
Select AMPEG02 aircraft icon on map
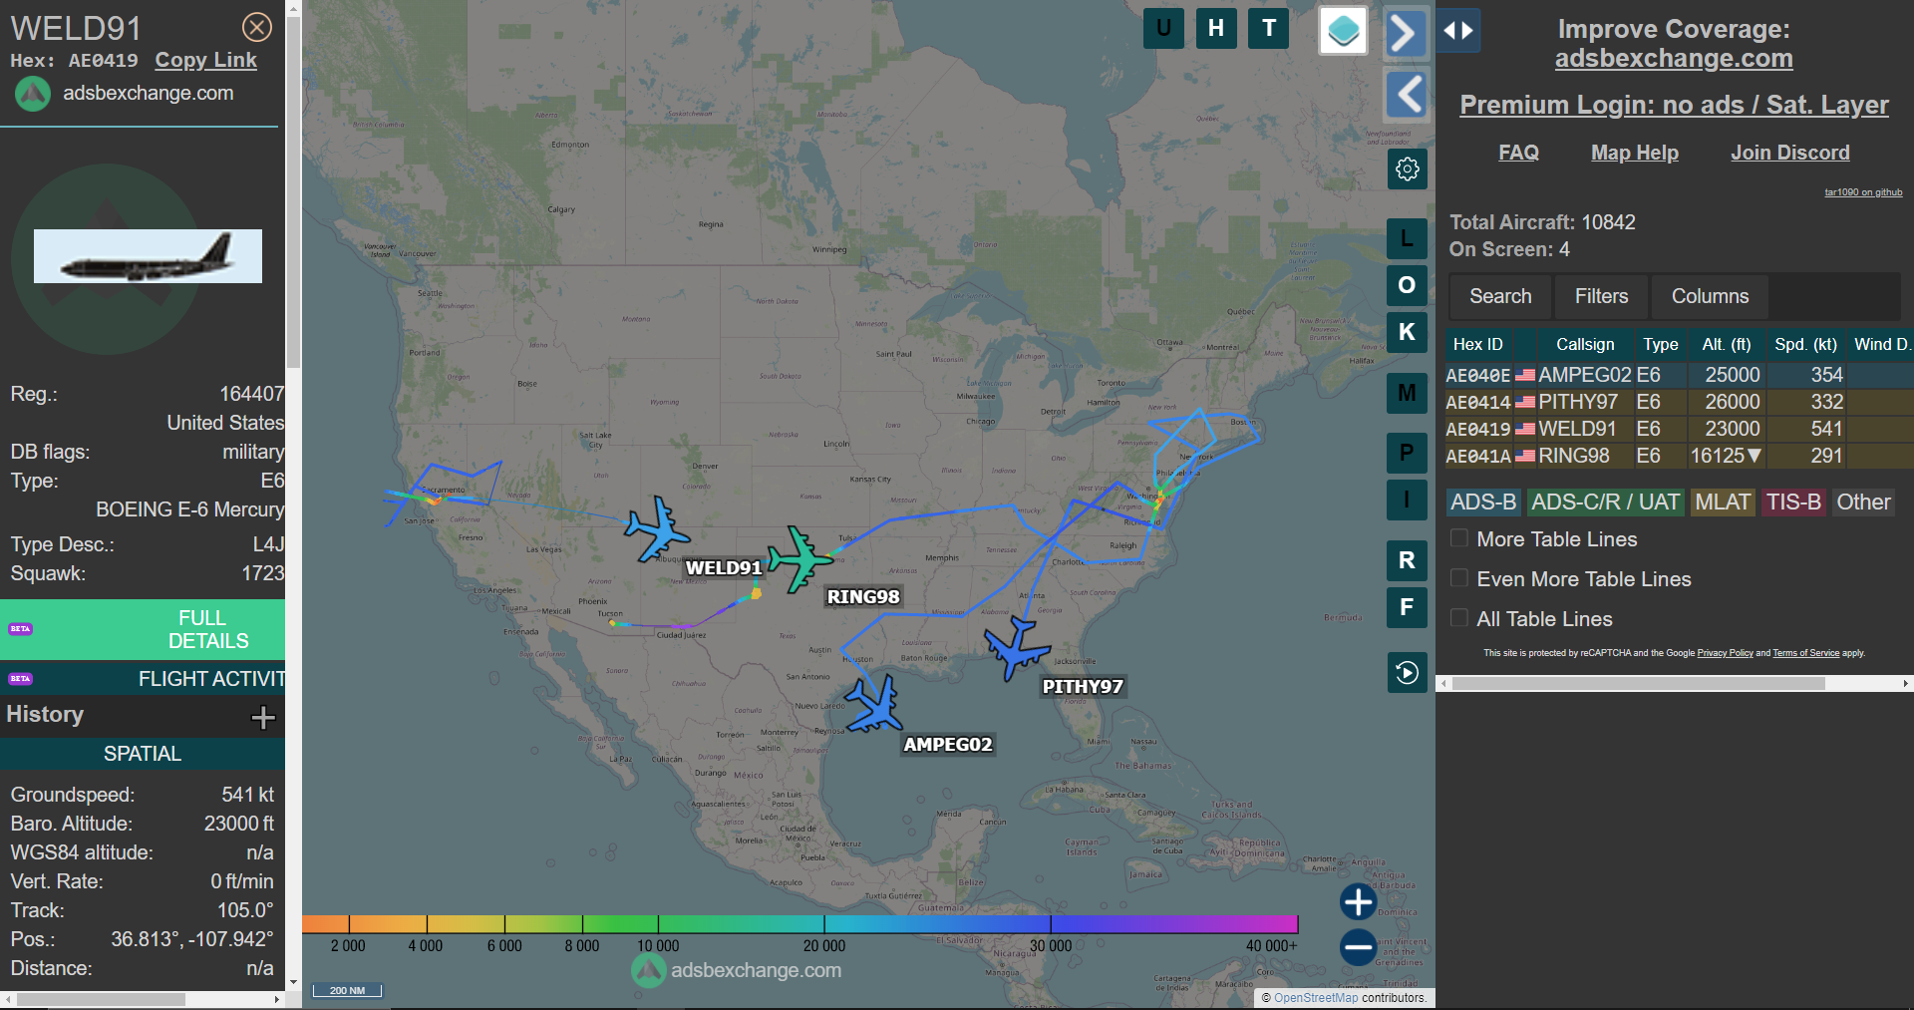tap(875, 704)
